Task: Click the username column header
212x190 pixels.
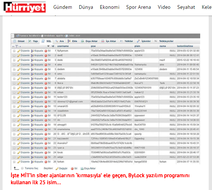Action: pos(63,46)
